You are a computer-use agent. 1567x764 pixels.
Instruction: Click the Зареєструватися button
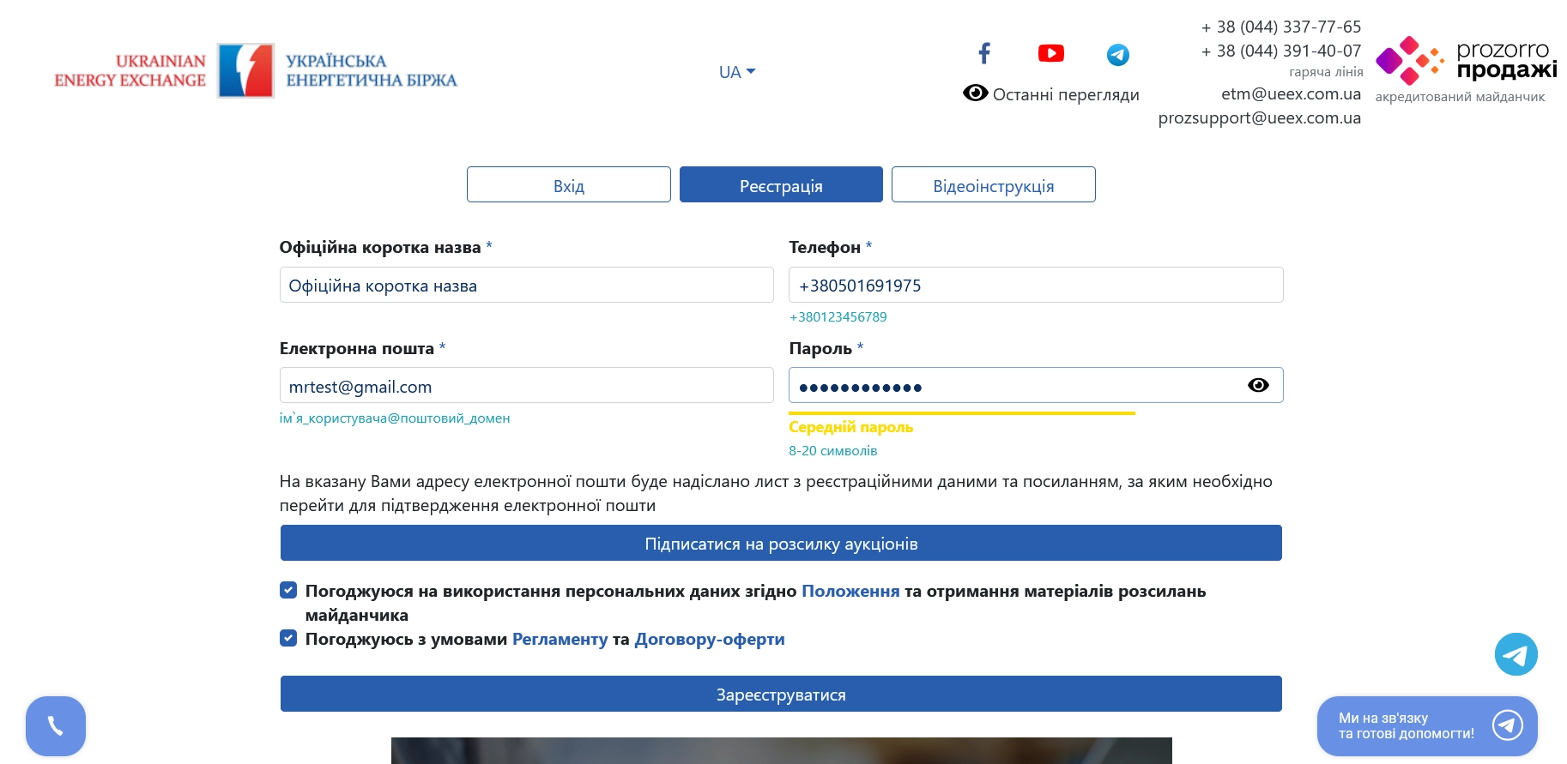[781, 694]
